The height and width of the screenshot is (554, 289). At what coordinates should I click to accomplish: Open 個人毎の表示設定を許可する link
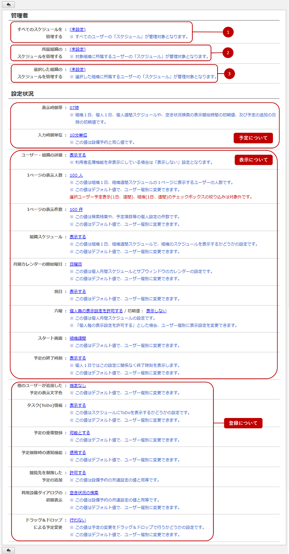[96, 310]
